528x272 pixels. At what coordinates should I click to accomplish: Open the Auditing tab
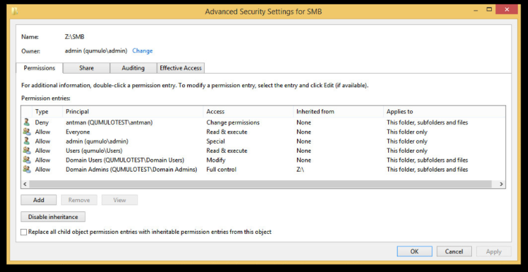(x=133, y=68)
